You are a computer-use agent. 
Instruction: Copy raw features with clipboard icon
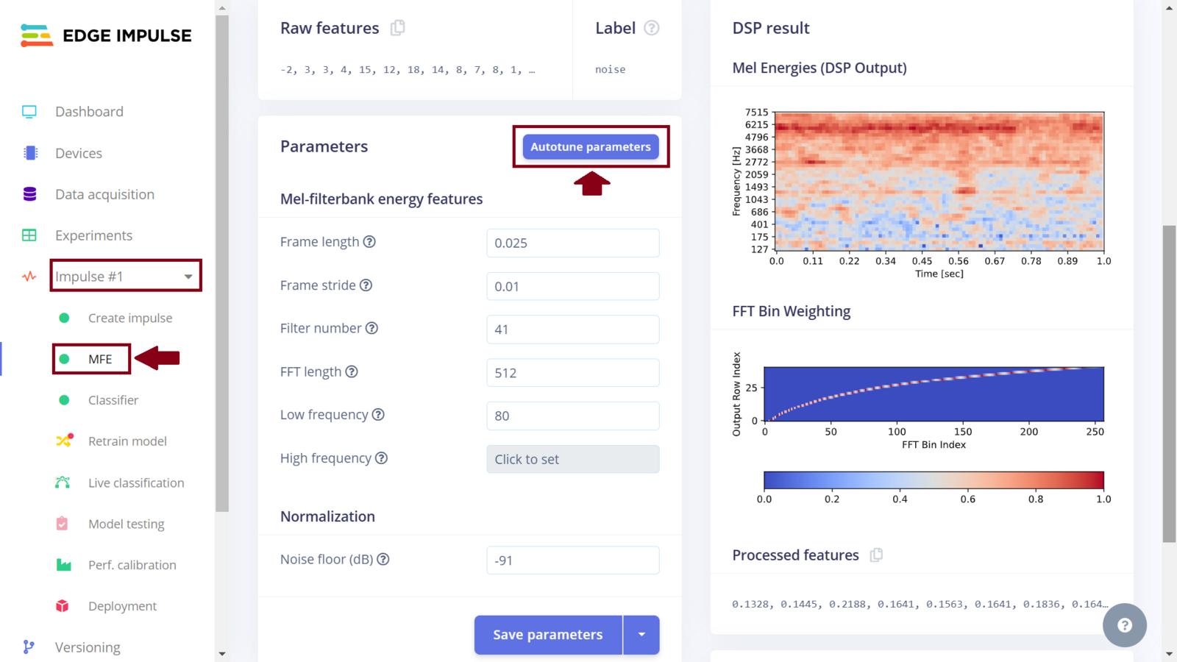click(397, 28)
